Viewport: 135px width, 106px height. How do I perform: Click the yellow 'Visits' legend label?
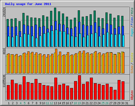[132, 58]
